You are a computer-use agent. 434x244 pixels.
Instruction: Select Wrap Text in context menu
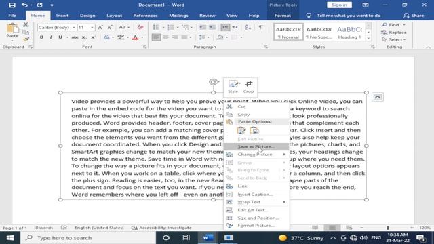point(256,202)
